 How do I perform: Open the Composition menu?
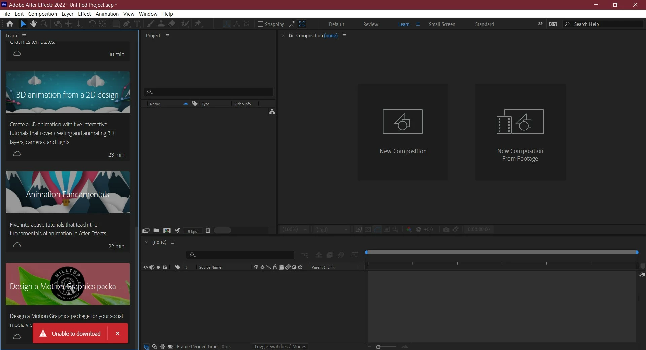pos(42,14)
